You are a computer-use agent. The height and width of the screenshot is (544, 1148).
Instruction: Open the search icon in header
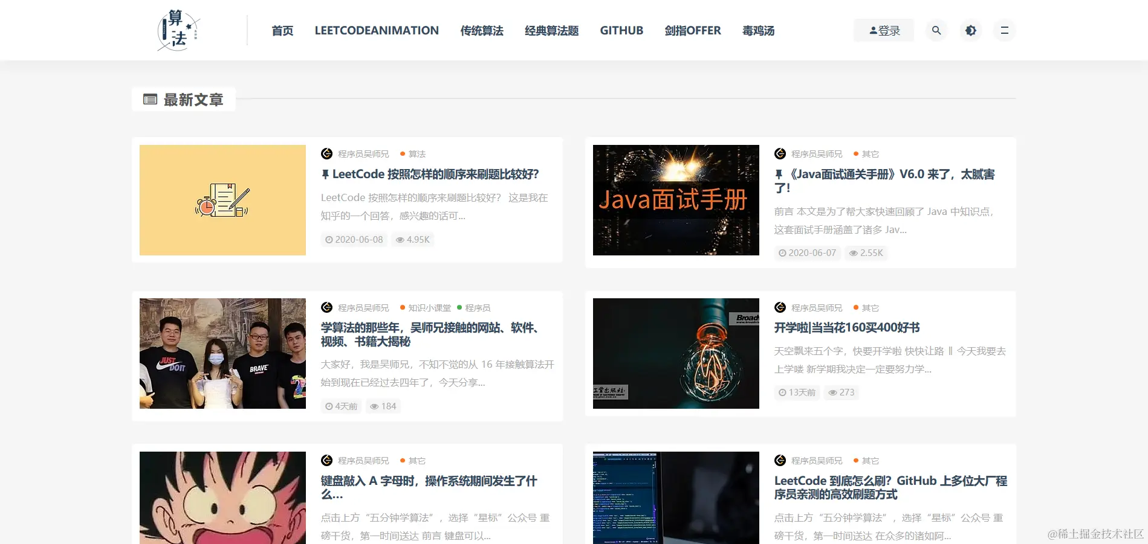pyautogui.click(x=936, y=30)
